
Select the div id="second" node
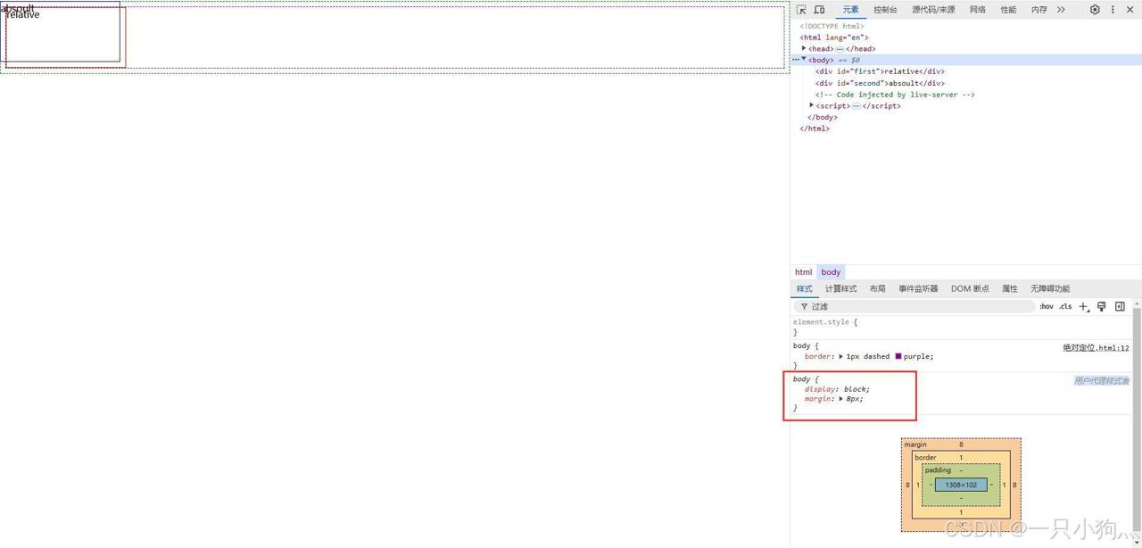click(880, 83)
